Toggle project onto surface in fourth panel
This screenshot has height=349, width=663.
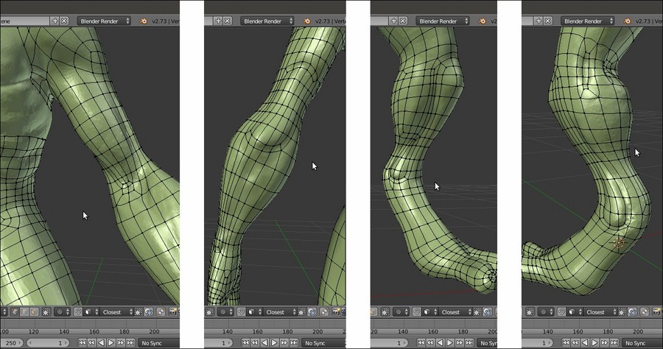(633, 312)
